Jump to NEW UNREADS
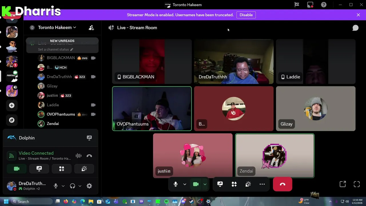This screenshot has width=366, height=206. pyautogui.click(x=62, y=41)
